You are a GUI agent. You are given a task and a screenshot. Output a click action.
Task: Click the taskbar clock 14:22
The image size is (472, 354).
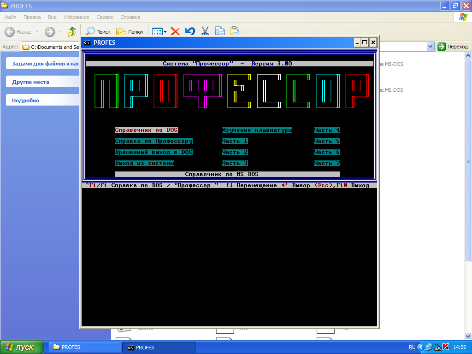[460, 347]
